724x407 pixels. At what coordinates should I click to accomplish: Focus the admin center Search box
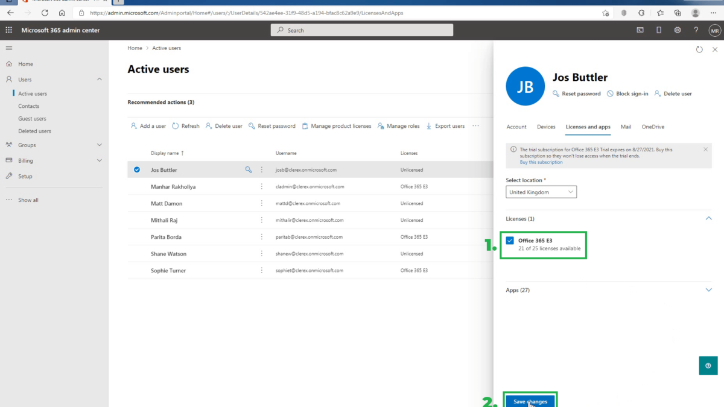[362, 30]
